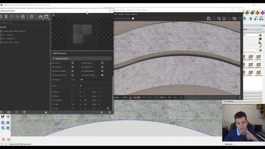Image resolution: width=265 pixels, height=149 pixels.
Task: Toggle the By Mesh Element checkbox
Action: (72, 75)
